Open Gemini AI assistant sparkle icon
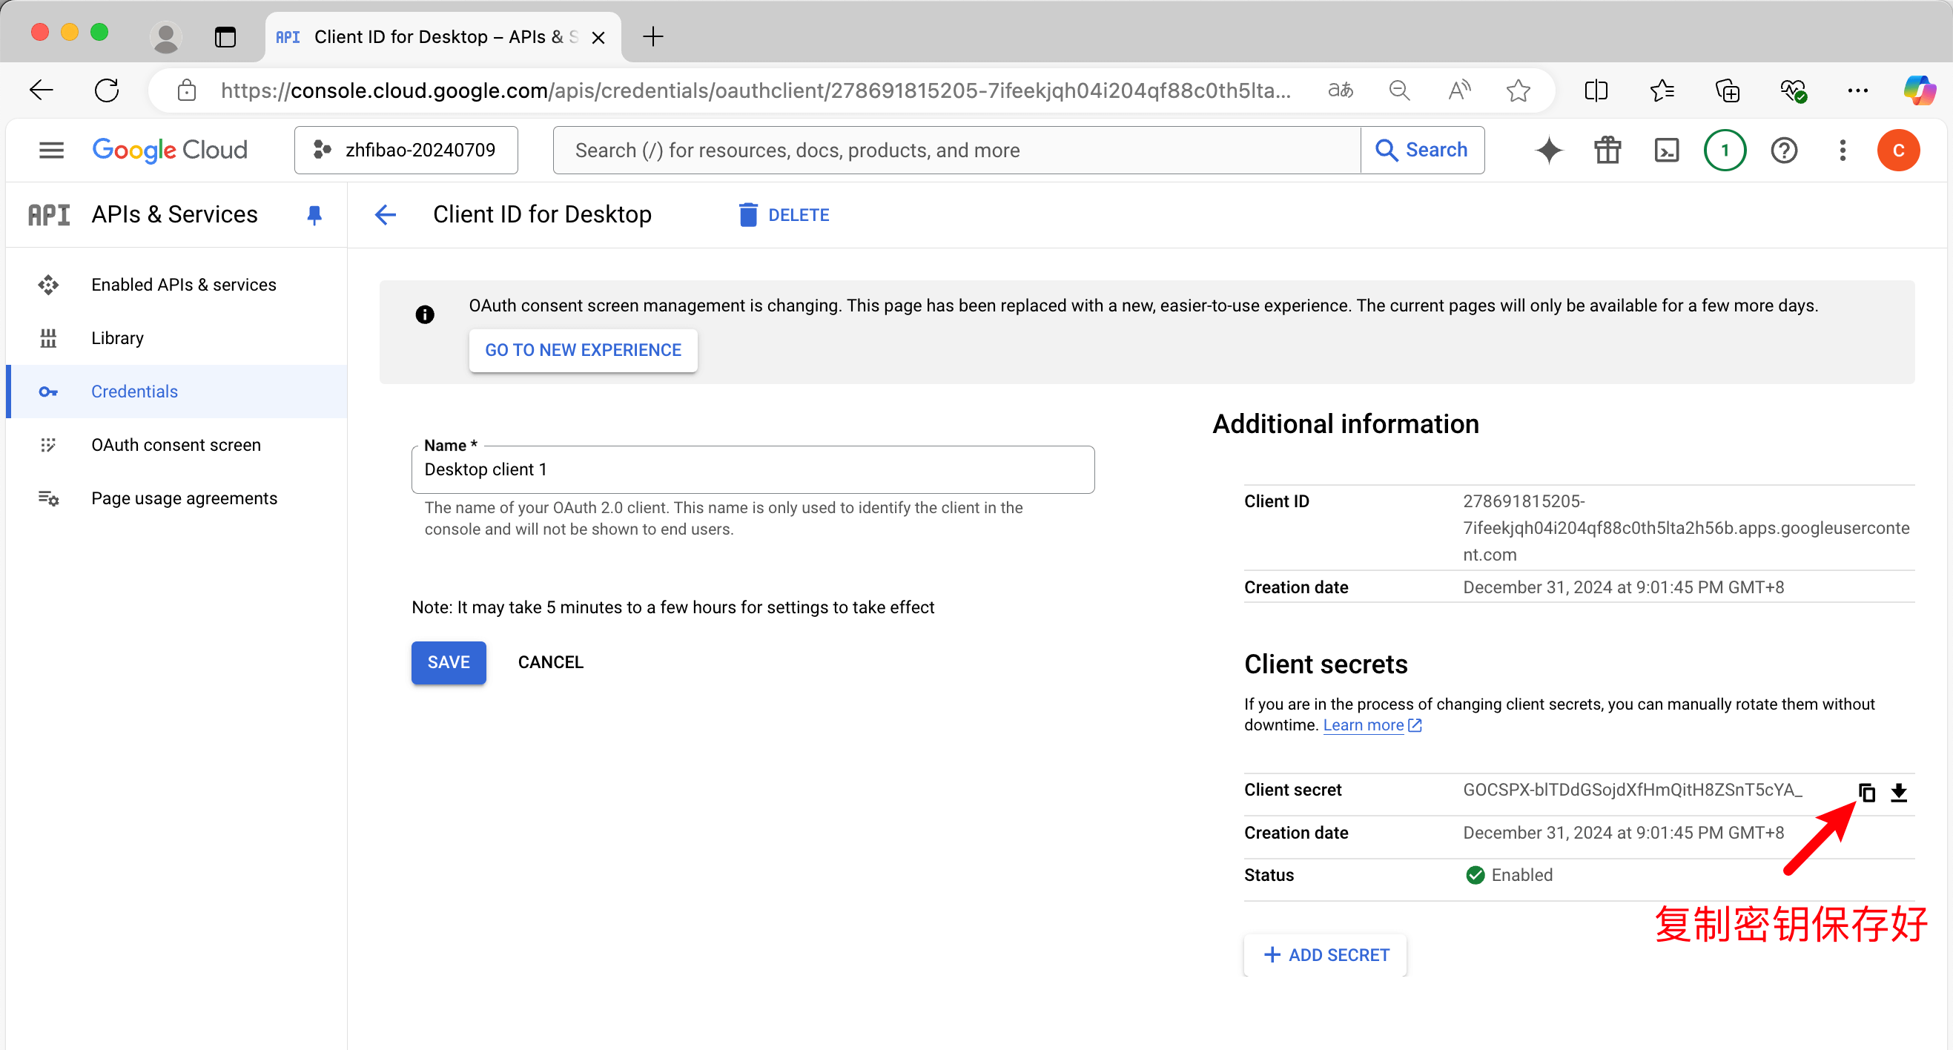 click(x=1549, y=150)
